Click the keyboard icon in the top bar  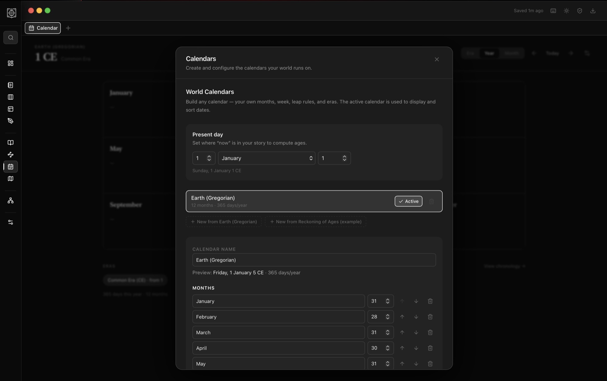553,11
